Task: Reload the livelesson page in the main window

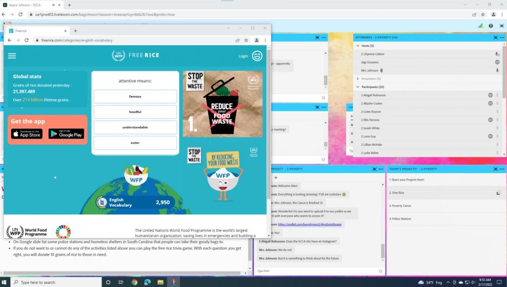Action: click(x=21, y=14)
